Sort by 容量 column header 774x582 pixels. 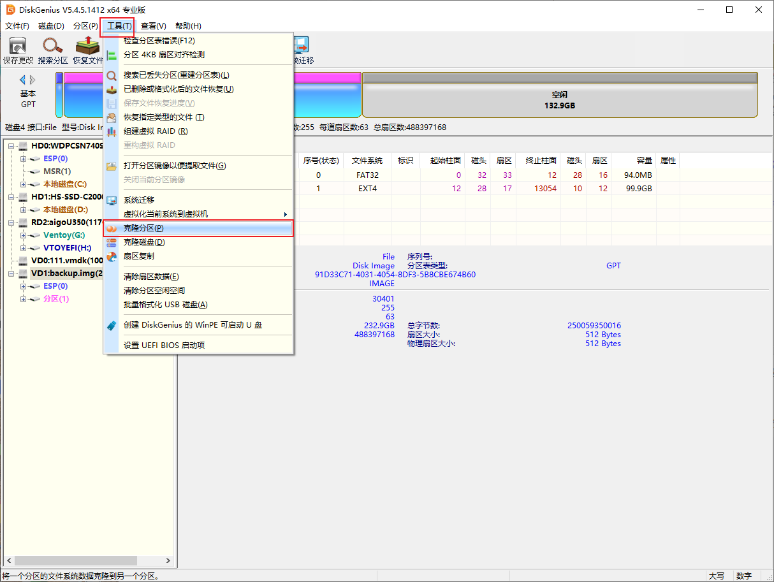[x=634, y=161]
